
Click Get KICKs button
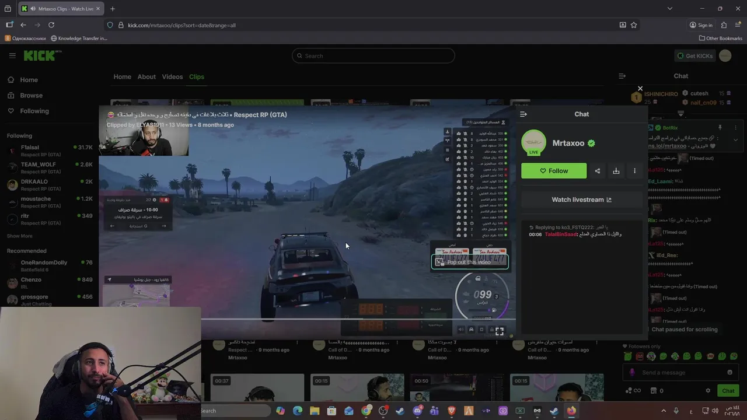[x=694, y=55]
